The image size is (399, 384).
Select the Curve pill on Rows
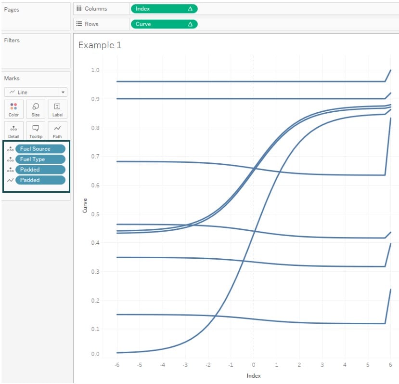164,24
